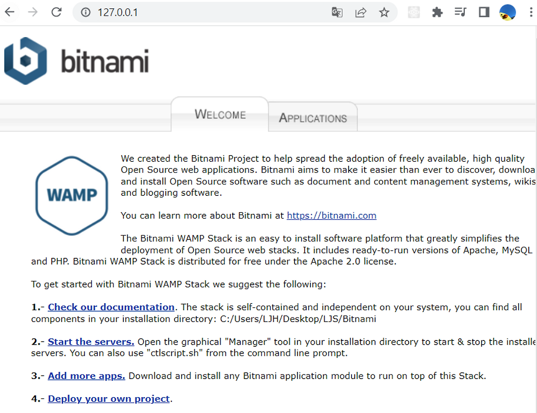
Task: Bookmark this page with the star icon
Action: pyautogui.click(x=384, y=13)
